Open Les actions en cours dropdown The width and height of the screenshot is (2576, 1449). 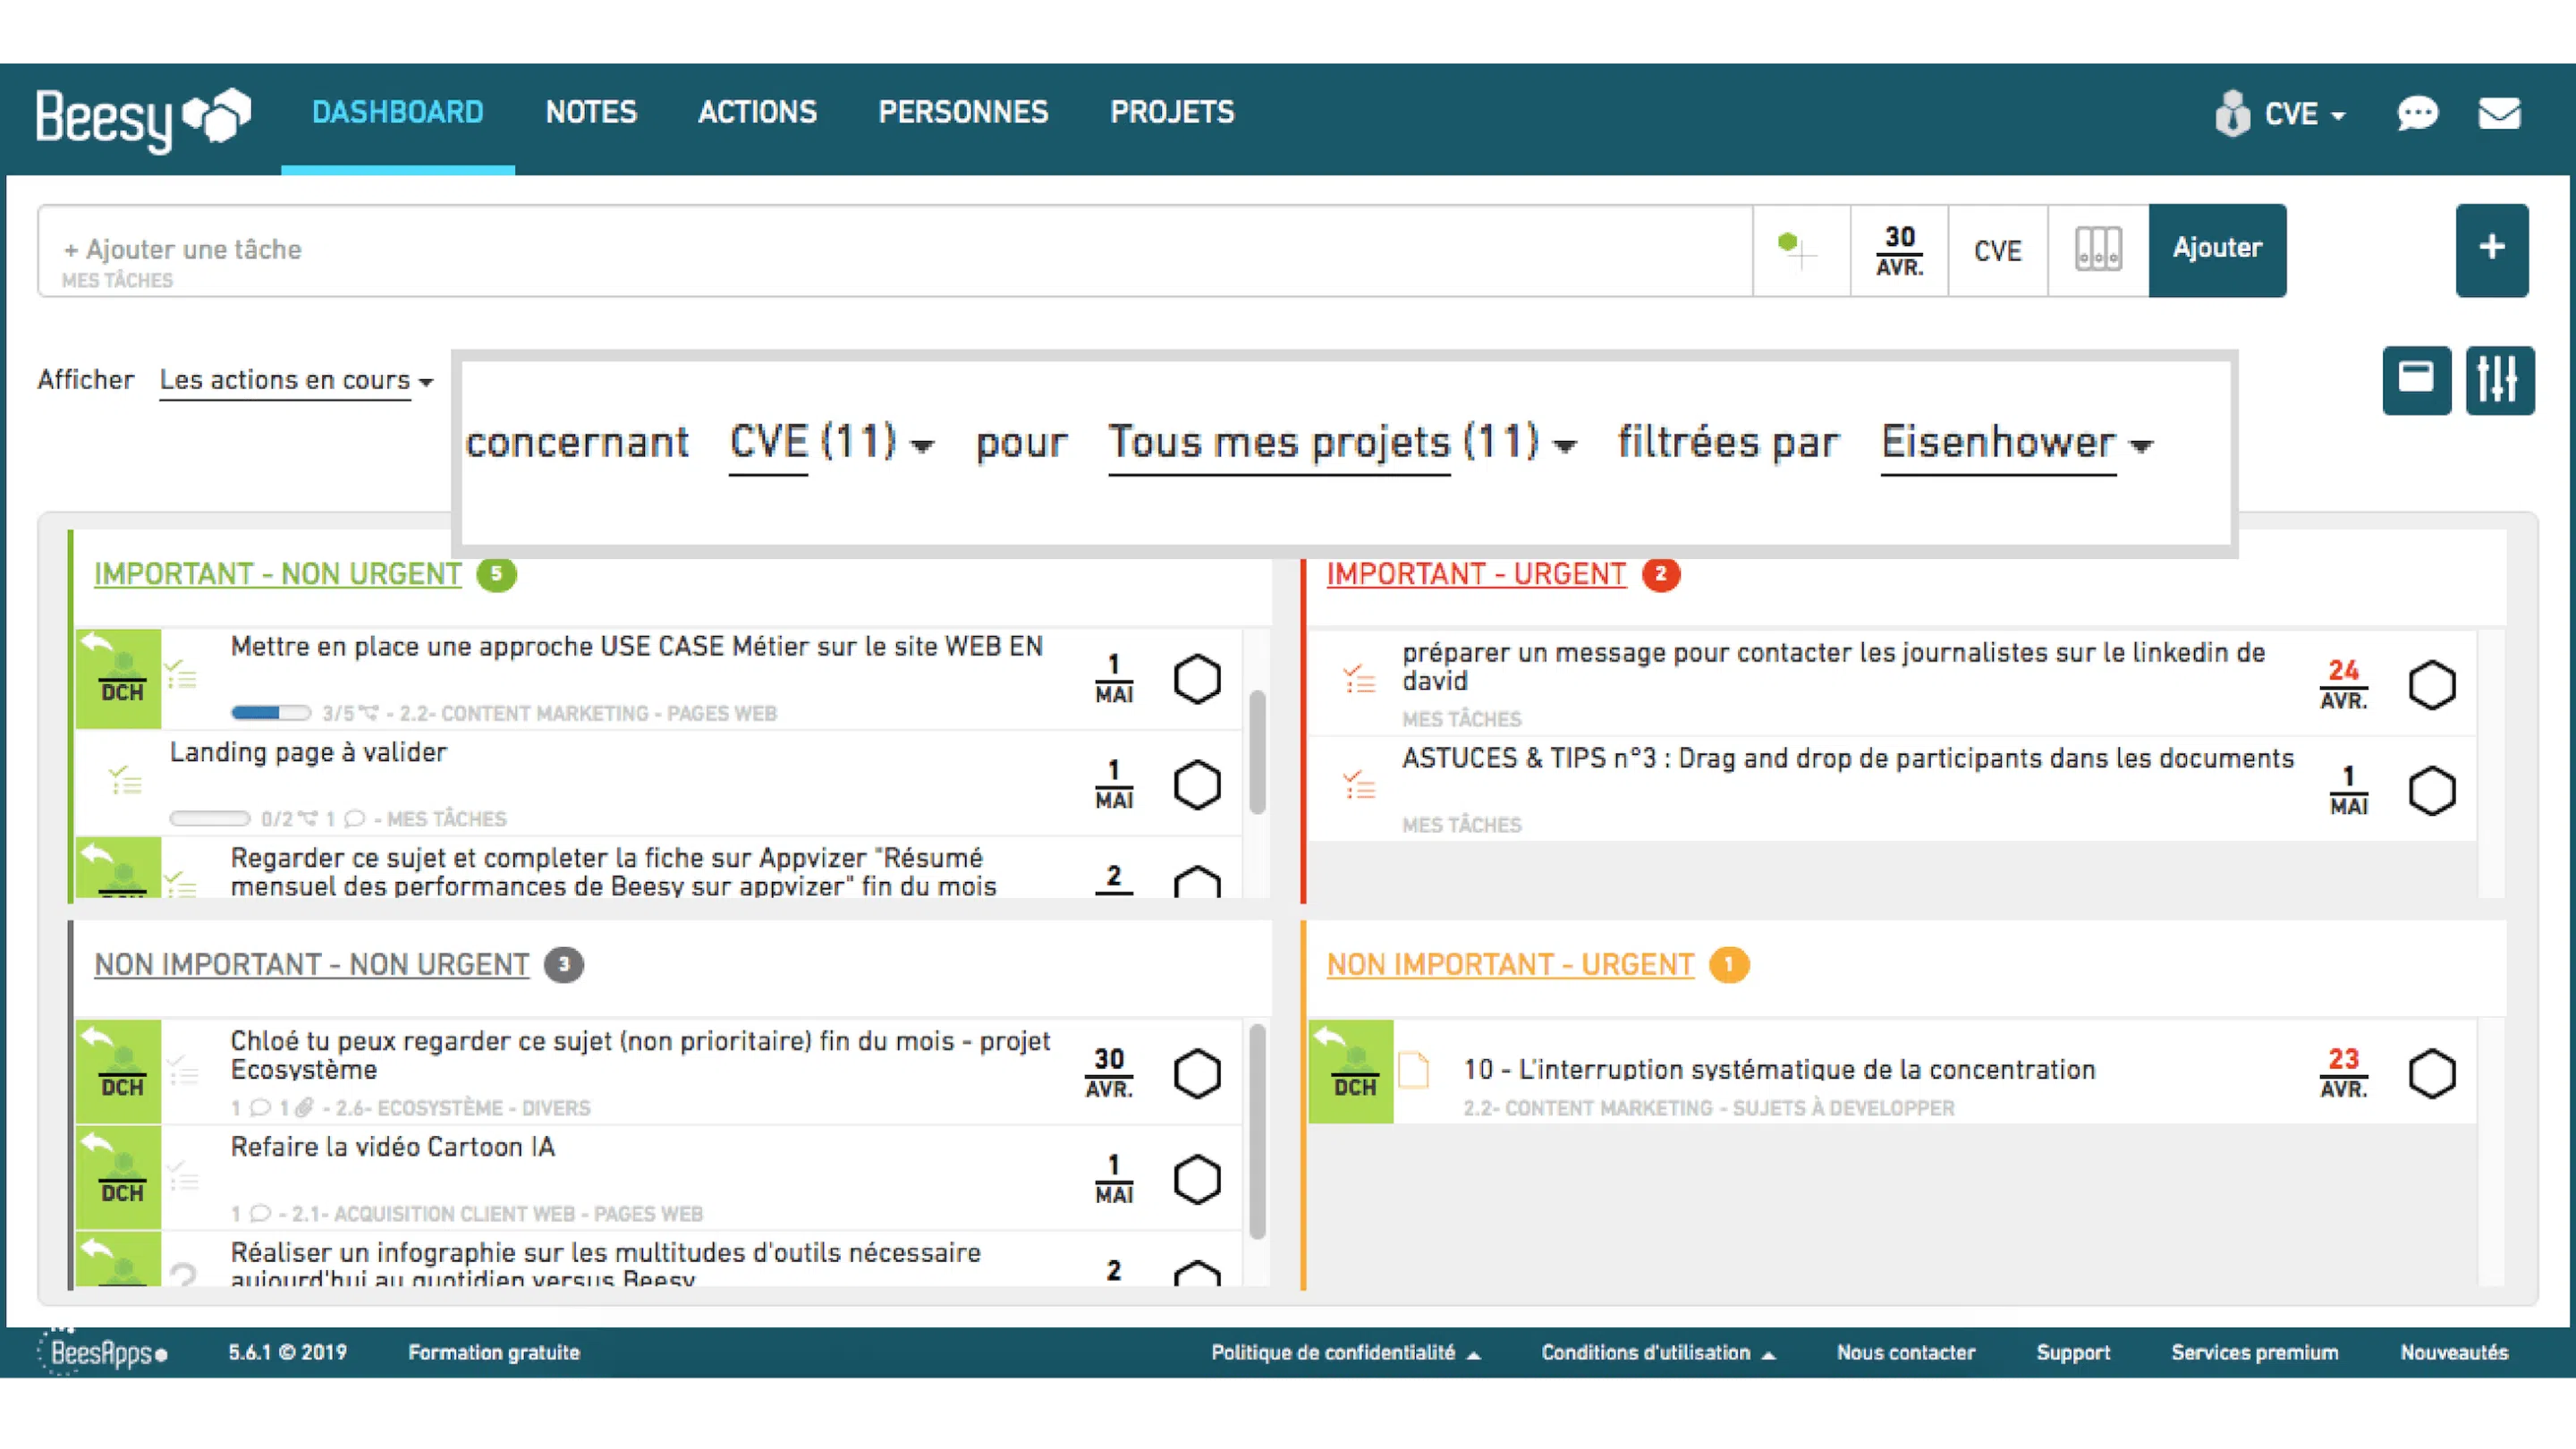click(296, 381)
